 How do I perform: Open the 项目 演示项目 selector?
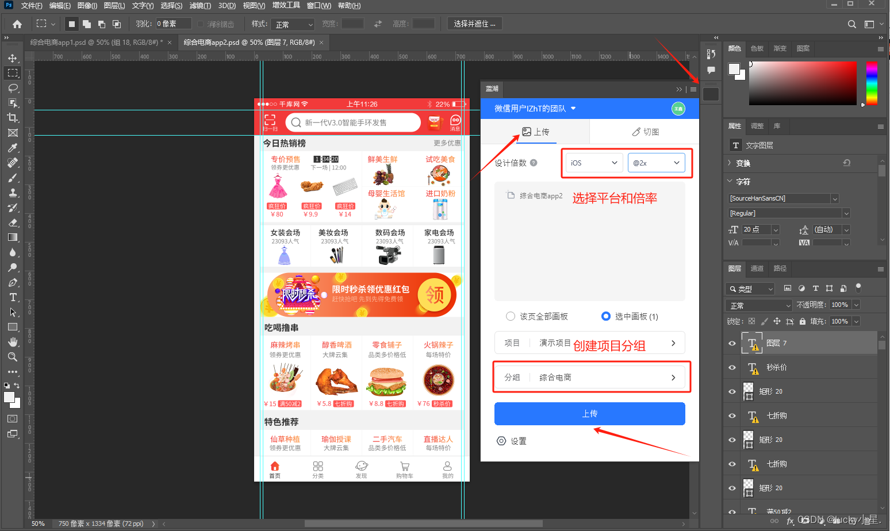coord(590,343)
